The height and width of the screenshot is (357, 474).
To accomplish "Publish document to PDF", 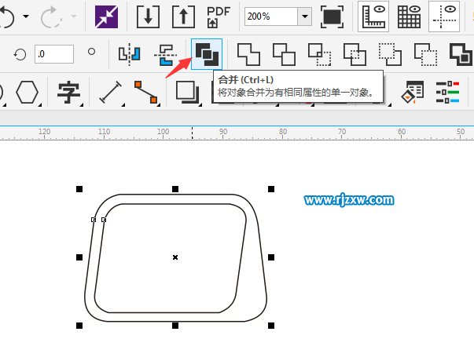I will click(218, 16).
